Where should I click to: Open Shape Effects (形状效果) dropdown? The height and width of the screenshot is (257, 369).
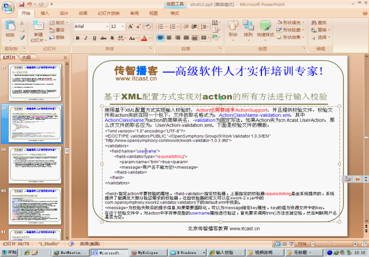(x=291, y=37)
